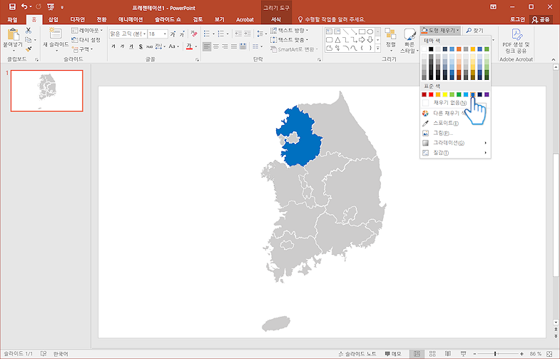This screenshot has width=560, height=359.
Task: Toggle Strikethrough formatting
Action: tap(149, 46)
